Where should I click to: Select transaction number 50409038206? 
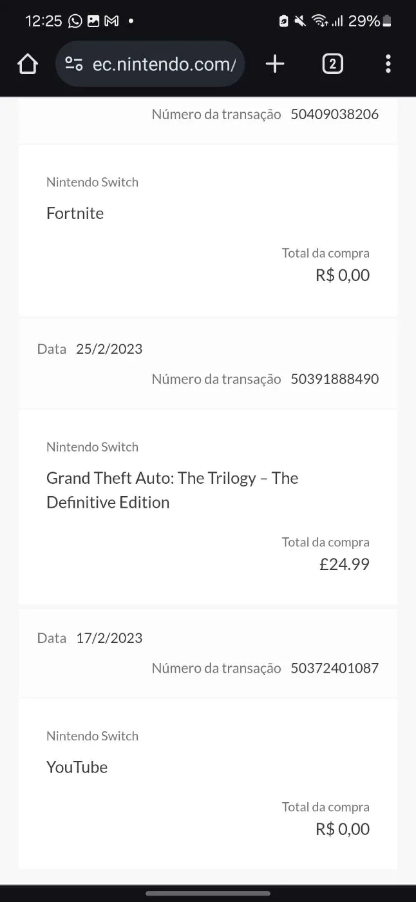click(334, 114)
